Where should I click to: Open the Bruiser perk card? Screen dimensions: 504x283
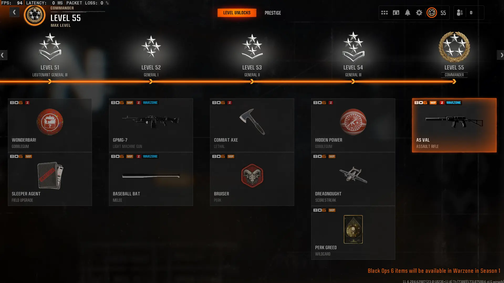coord(252,179)
